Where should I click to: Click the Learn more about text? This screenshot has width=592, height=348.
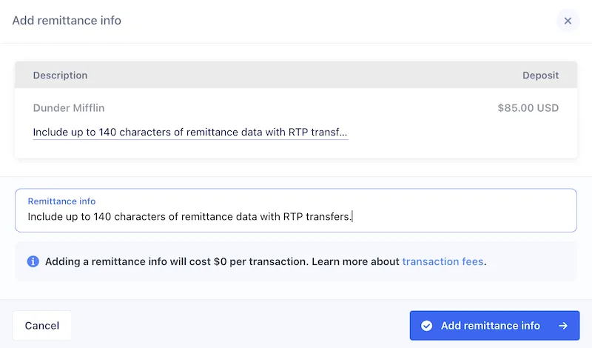[x=356, y=261]
